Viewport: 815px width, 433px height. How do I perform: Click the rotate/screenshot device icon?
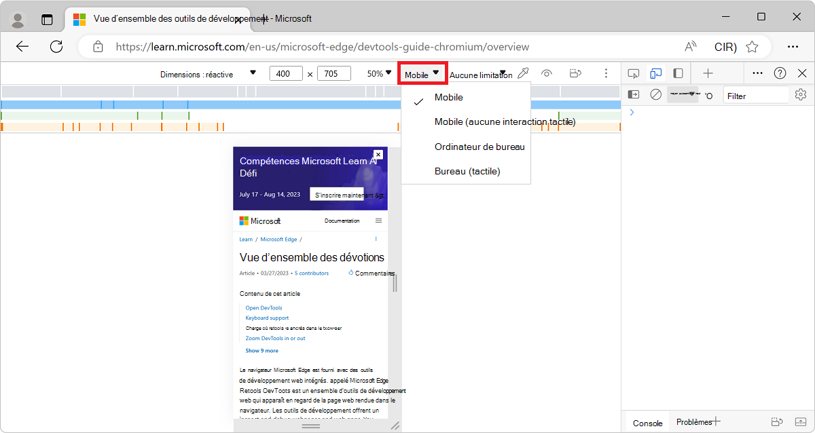click(576, 73)
